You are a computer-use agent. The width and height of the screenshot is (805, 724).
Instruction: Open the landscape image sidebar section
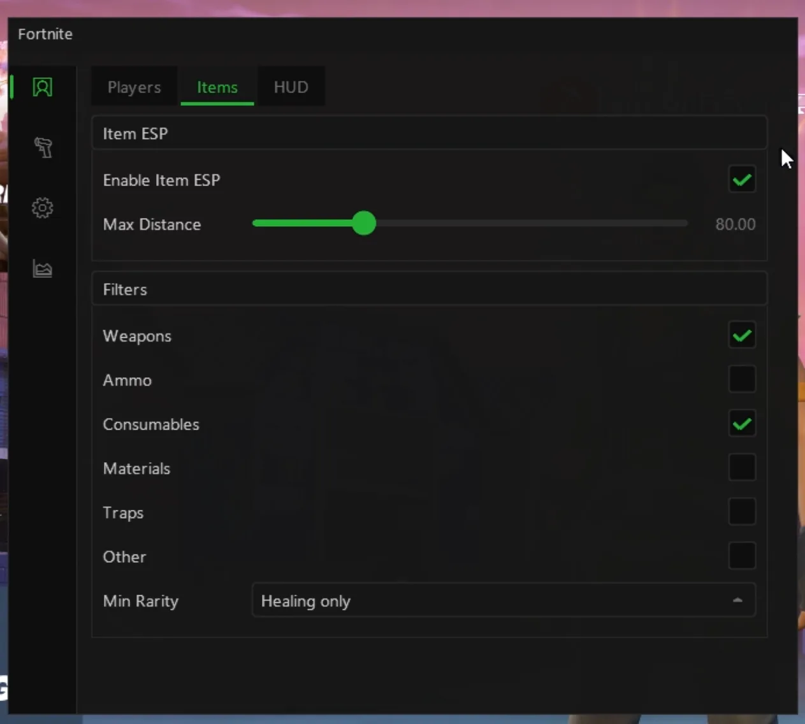coord(43,268)
